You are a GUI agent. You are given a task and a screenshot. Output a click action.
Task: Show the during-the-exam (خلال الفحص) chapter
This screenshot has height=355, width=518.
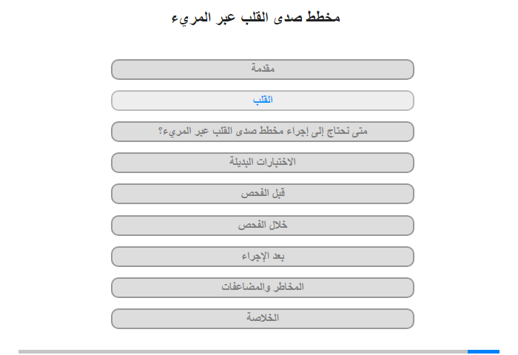[262, 226]
